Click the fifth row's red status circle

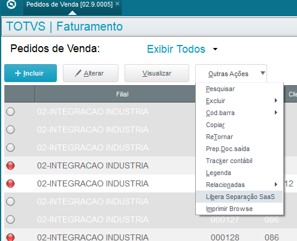click(x=10, y=183)
